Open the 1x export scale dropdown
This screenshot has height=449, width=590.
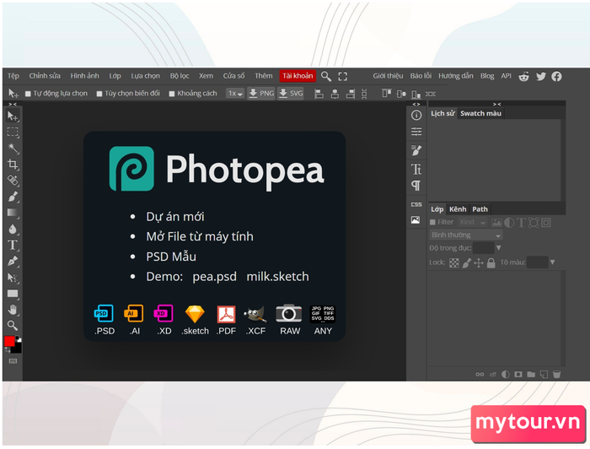coord(235,94)
